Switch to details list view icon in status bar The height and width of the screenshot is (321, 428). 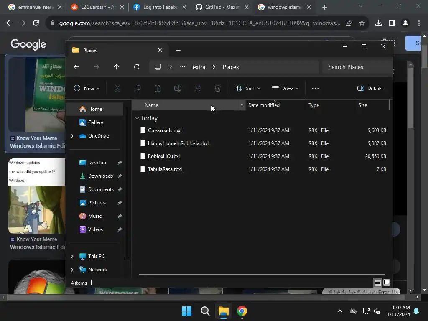pos(377,283)
